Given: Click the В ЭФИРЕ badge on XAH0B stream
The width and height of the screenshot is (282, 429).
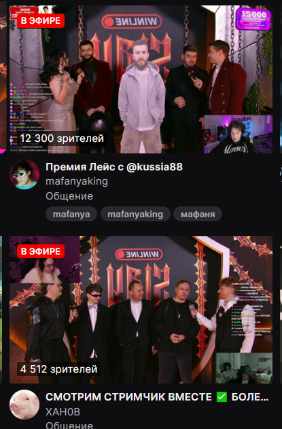Looking at the screenshot, I should (x=41, y=251).
